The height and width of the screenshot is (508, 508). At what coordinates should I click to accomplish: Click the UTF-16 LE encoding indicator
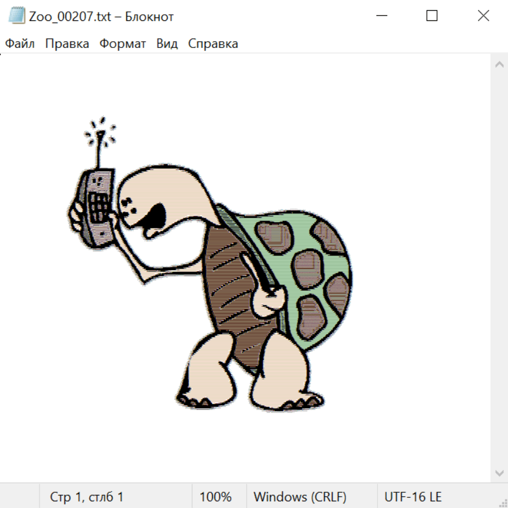[x=413, y=497]
